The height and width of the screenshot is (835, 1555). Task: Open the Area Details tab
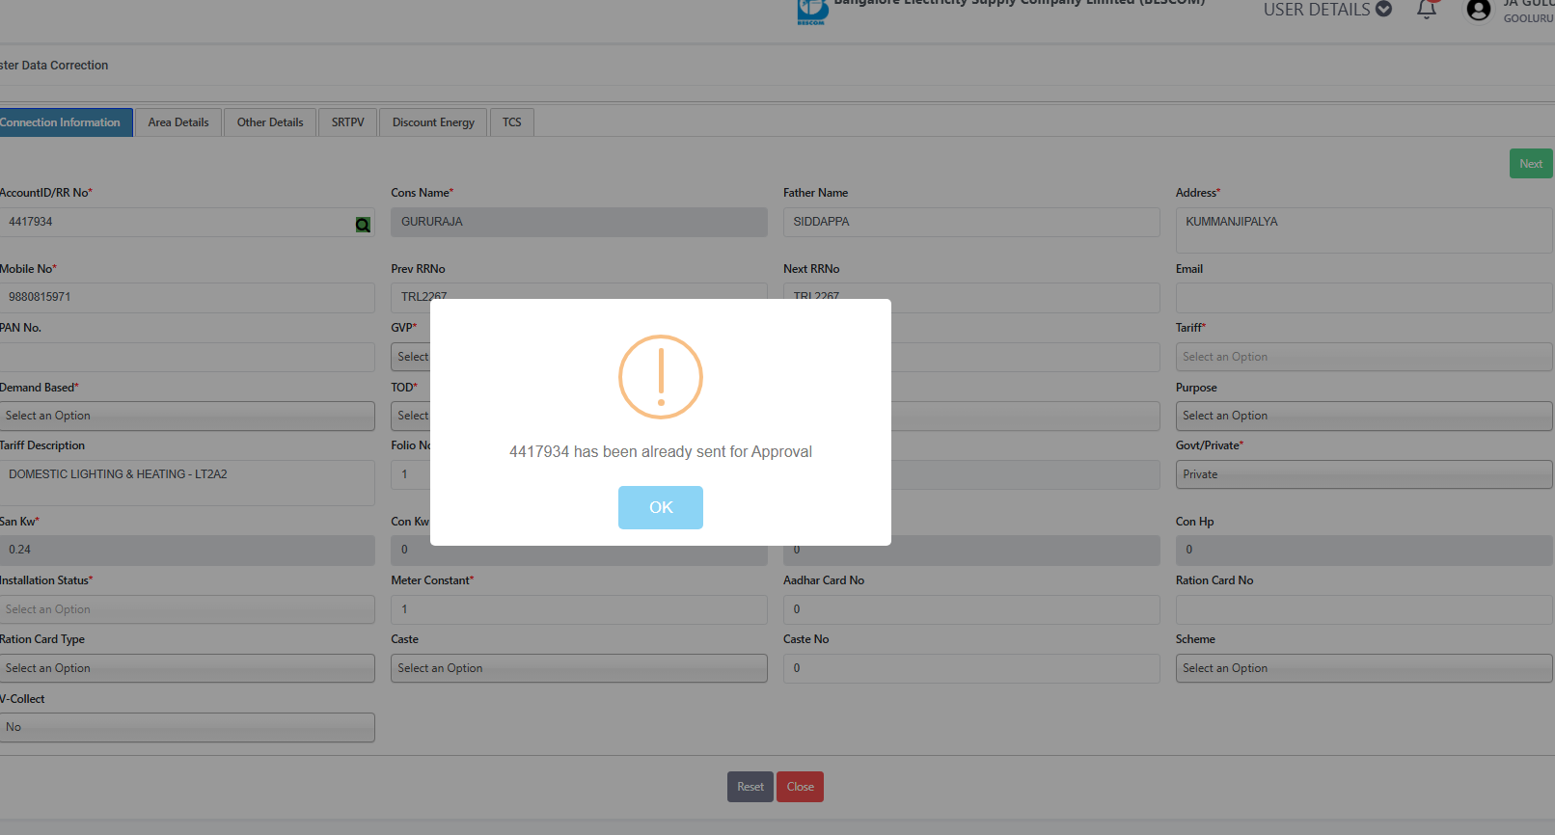178,122
